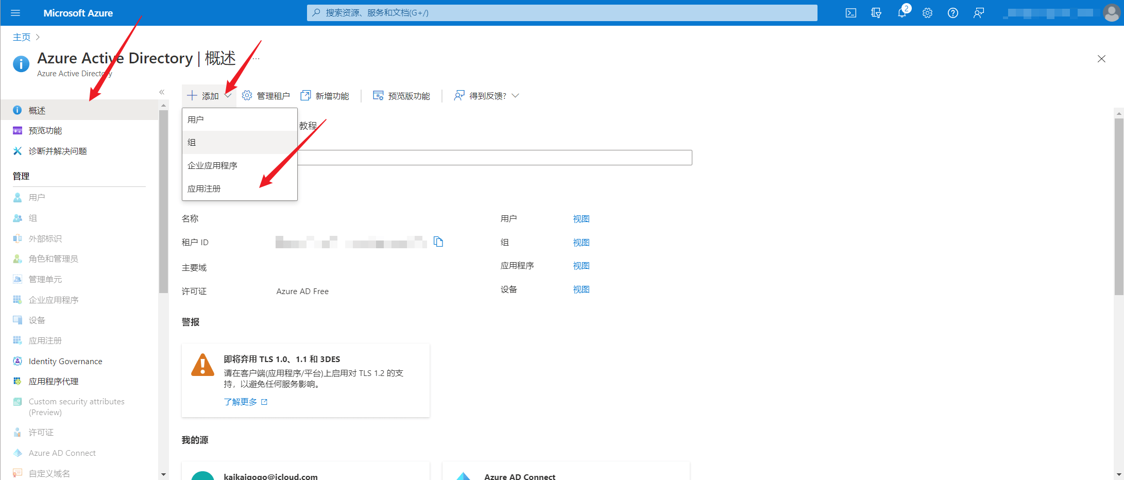Open the notifications bell icon
Screen dimensions: 1124x480
[x=901, y=13]
